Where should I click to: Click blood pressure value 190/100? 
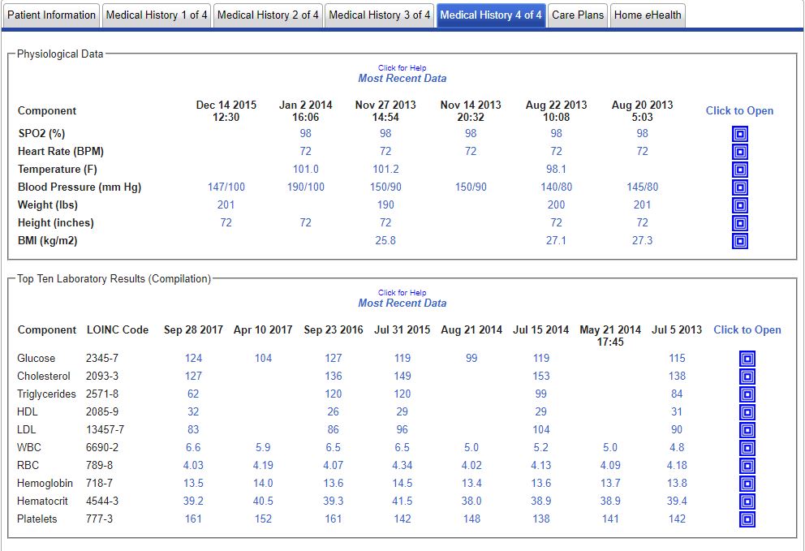305,187
